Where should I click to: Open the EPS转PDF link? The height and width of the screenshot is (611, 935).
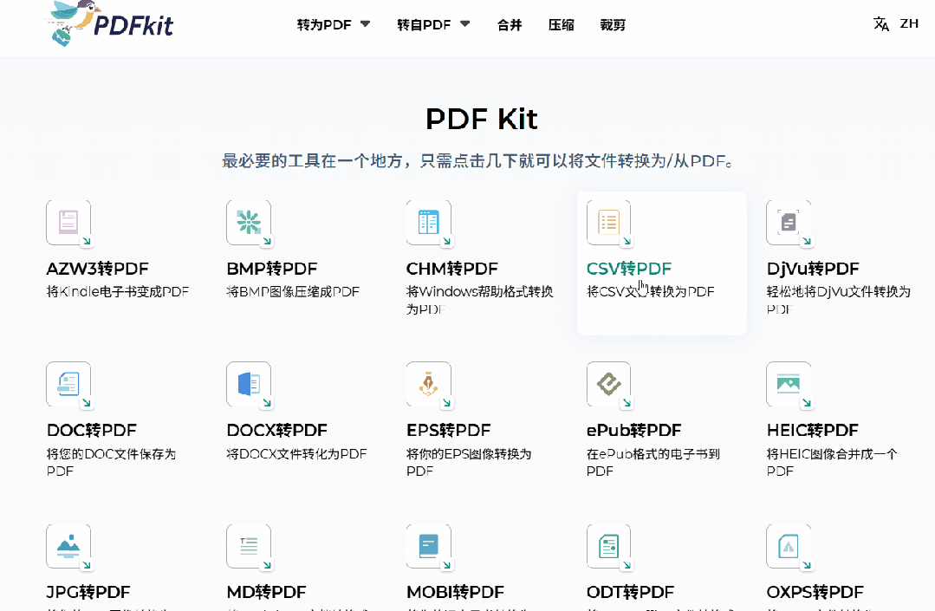click(x=448, y=431)
